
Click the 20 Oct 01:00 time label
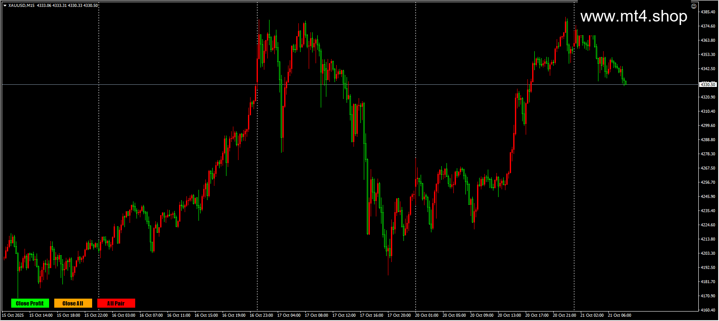pos(427,315)
